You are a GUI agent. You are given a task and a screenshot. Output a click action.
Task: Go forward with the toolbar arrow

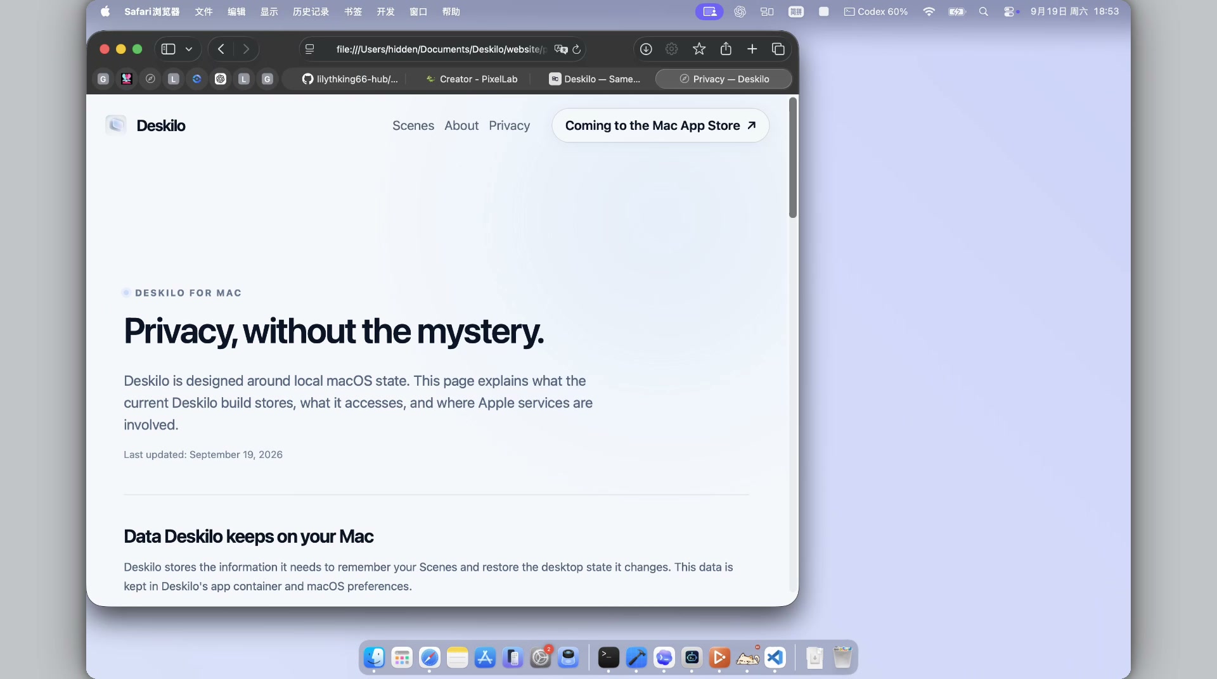246,49
